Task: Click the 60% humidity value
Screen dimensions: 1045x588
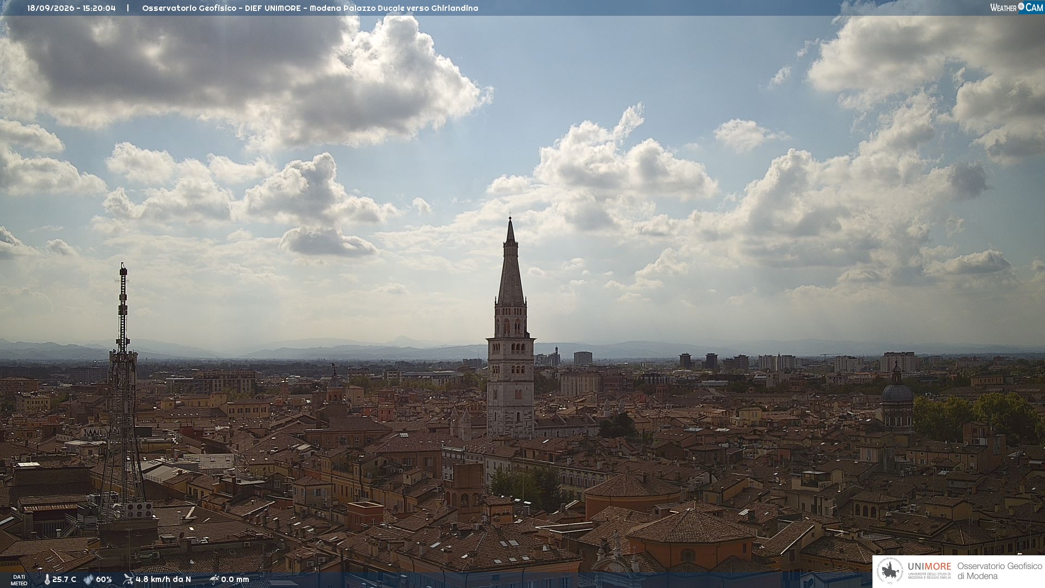Action: 104,580
